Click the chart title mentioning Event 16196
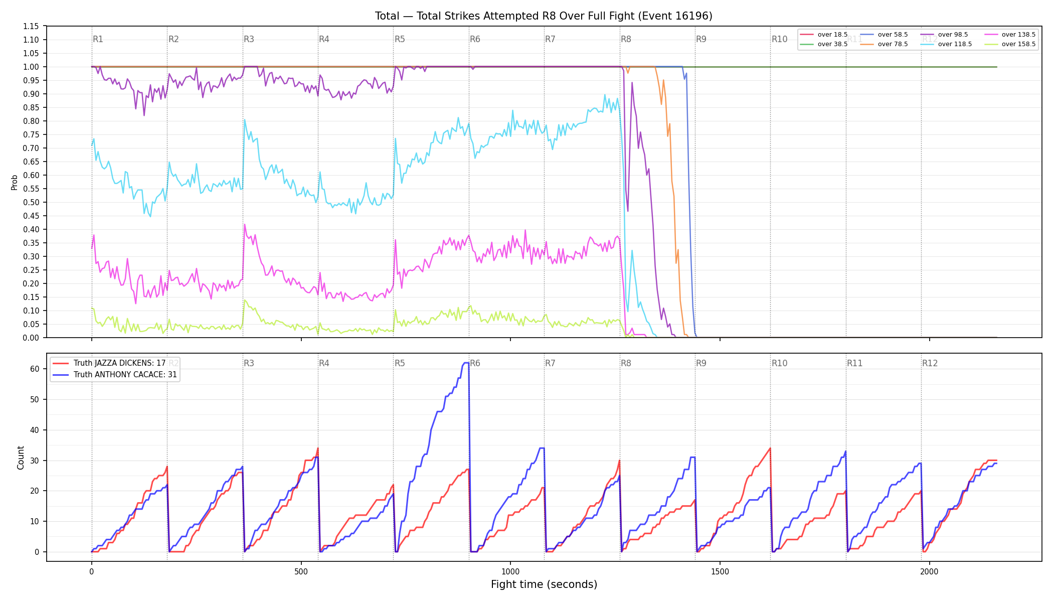Viewport: 1053px width, 602px height. click(x=544, y=16)
